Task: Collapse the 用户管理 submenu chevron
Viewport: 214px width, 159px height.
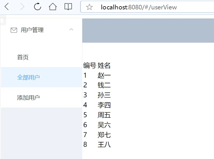Action: [x=71, y=30]
